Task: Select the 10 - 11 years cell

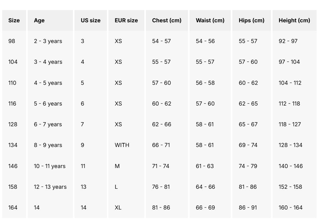Action: pos(50,166)
